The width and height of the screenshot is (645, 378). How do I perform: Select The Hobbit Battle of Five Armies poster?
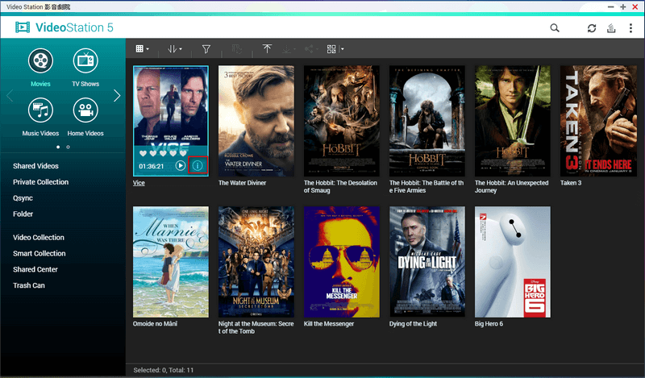pos(427,121)
